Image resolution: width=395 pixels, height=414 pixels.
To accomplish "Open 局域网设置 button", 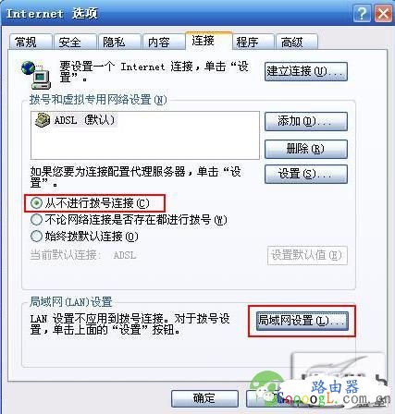I will coord(302,321).
